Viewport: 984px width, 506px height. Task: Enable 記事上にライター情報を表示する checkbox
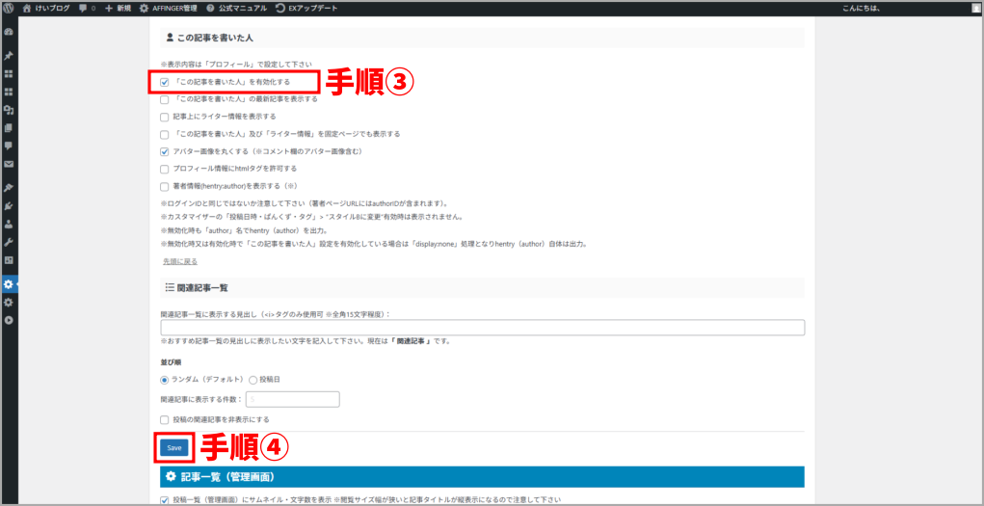(x=165, y=117)
